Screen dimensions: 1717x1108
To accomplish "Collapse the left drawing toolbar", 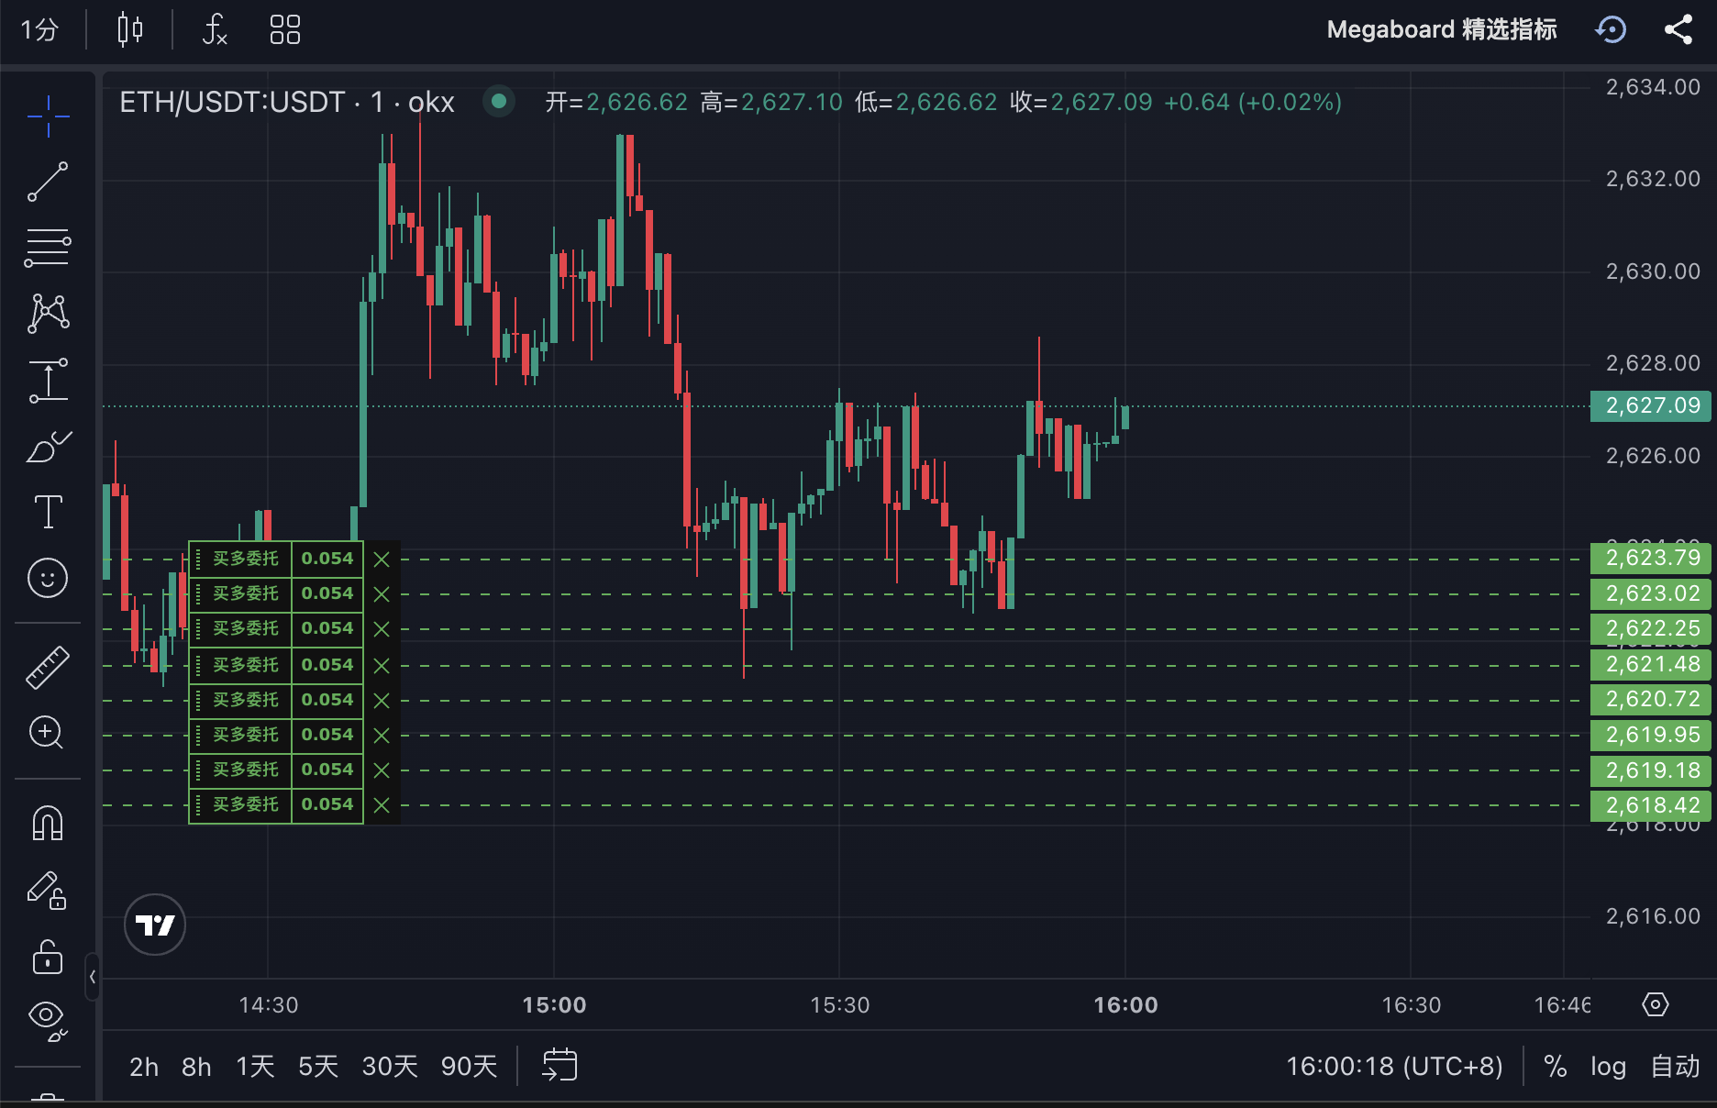I will click(x=93, y=977).
